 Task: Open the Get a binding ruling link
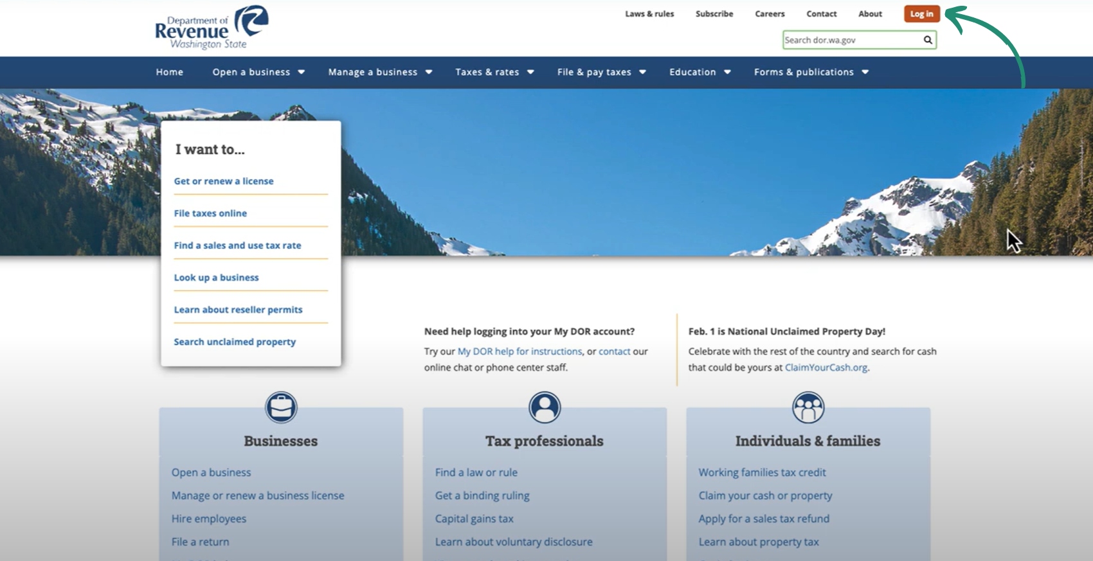tap(482, 495)
